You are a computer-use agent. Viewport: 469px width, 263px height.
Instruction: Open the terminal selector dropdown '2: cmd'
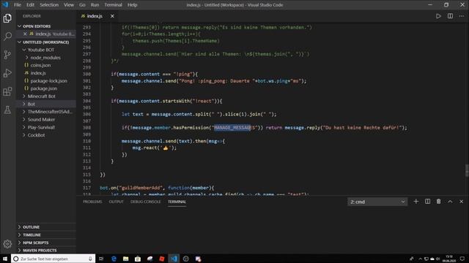coord(377,202)
